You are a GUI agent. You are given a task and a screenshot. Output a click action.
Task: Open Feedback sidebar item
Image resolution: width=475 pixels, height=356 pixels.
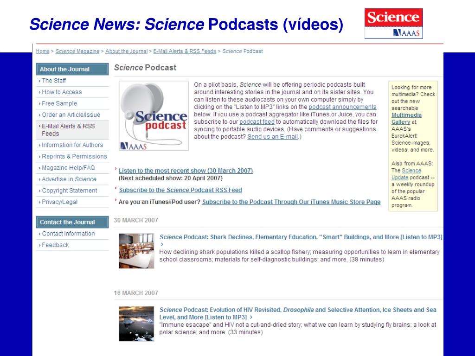click(x=55, y=245)
